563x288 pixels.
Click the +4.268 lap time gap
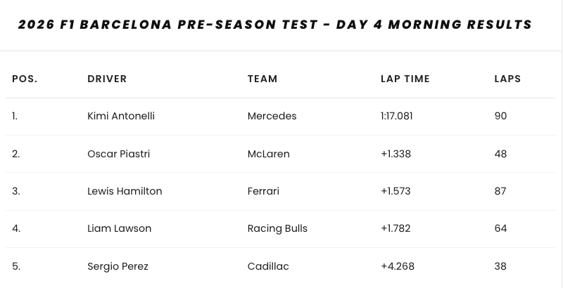point(396,266)
